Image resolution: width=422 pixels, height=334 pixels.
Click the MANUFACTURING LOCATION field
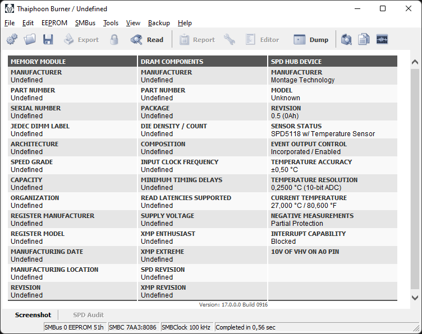pos(72,273)
